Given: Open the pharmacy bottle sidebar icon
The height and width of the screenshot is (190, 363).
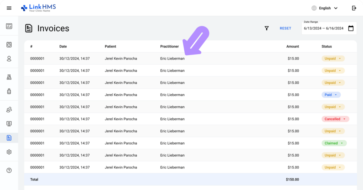Looking at the screenshot, I should click(x=9, y=91).
